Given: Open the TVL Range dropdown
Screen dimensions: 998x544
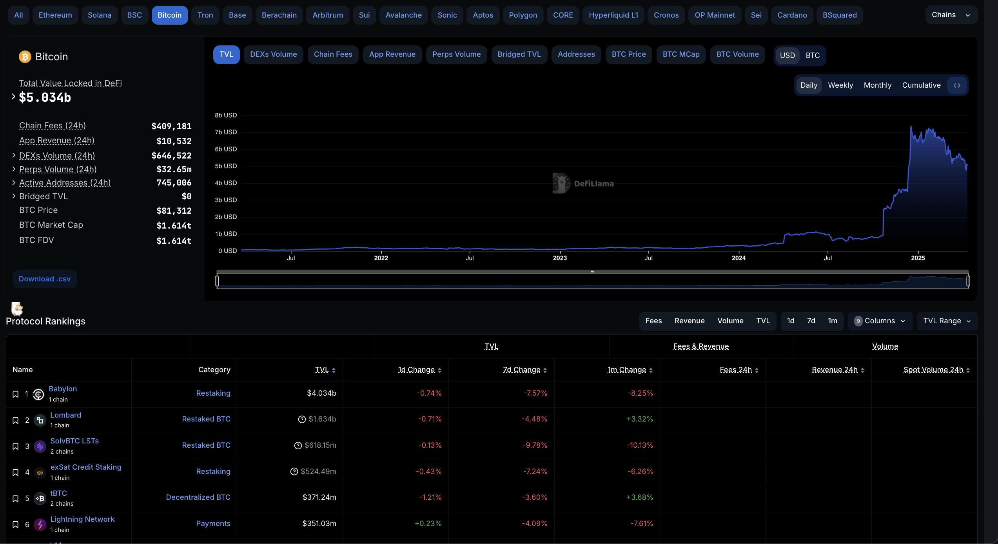Looking at the screenshot, I should coord(947,321).
